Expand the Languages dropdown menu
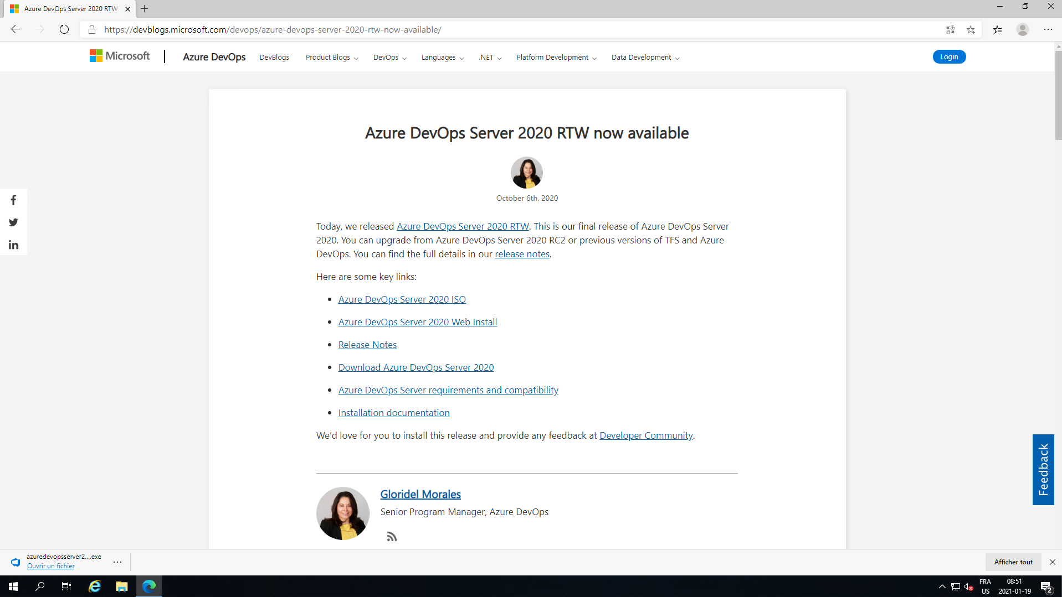1062x597 pixels. click(x=442, y=58)
